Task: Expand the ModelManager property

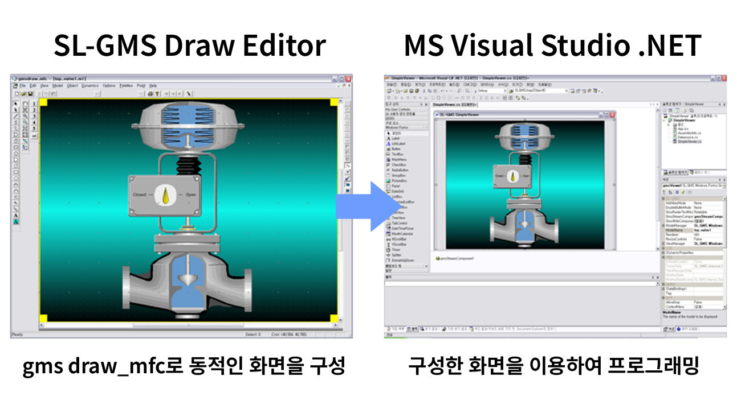Action: pos(664,226)
